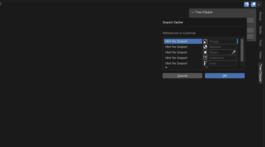Click the Material sphere icon
The height and width of the screenshot is (147, 265).
[x=205, y=47]
